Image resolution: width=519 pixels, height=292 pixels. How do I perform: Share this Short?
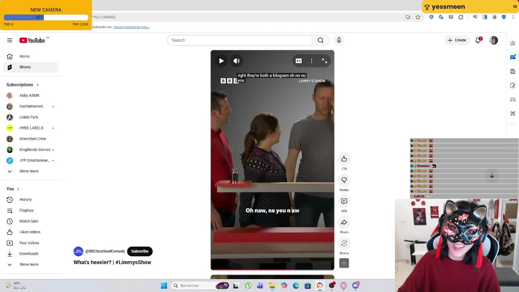pos(344,222)
